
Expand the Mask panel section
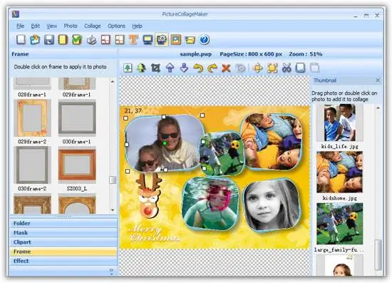coord(63,233)
